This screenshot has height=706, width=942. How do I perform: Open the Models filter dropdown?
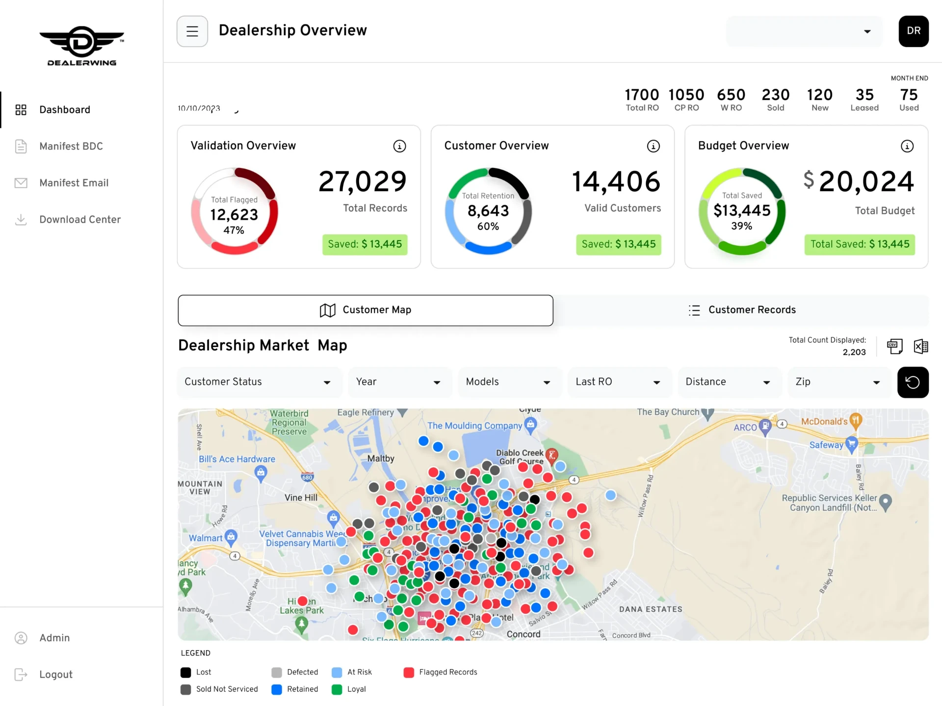(510, 382)
